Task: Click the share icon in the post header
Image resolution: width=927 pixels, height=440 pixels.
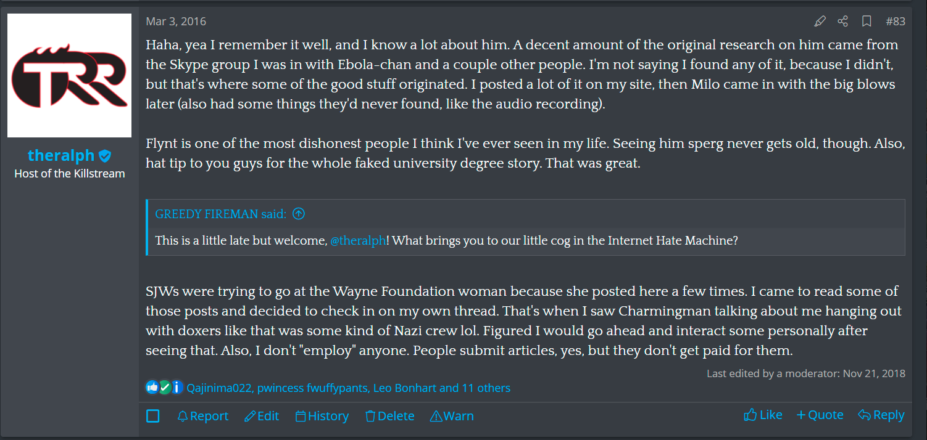Action: coord(842,20)
